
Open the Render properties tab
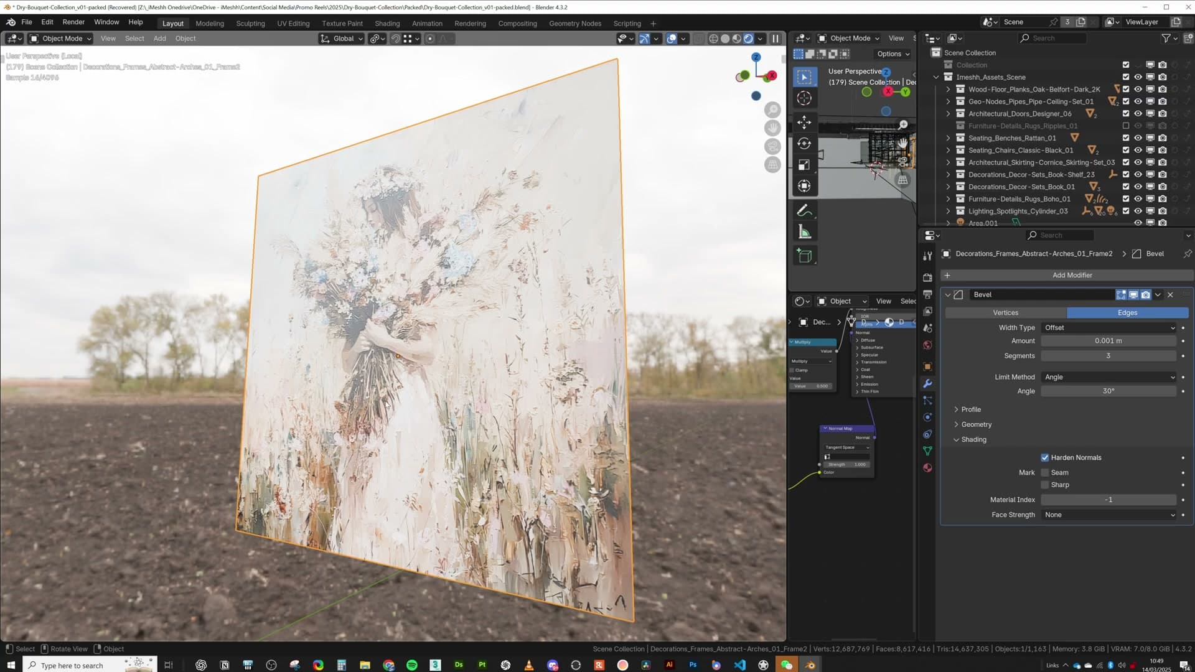click(927, 278)
